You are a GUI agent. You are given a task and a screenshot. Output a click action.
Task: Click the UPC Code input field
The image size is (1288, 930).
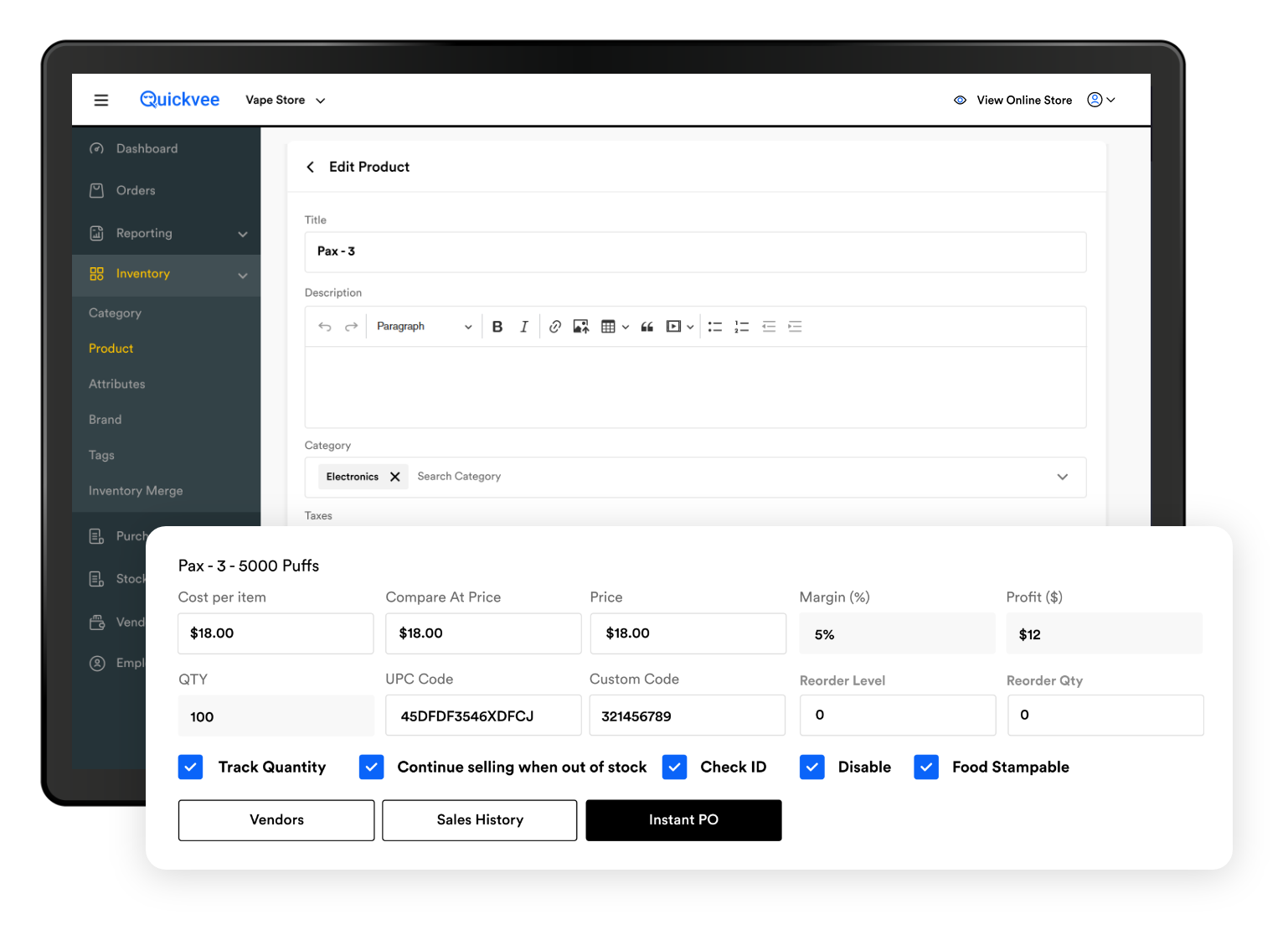point(483,716)
